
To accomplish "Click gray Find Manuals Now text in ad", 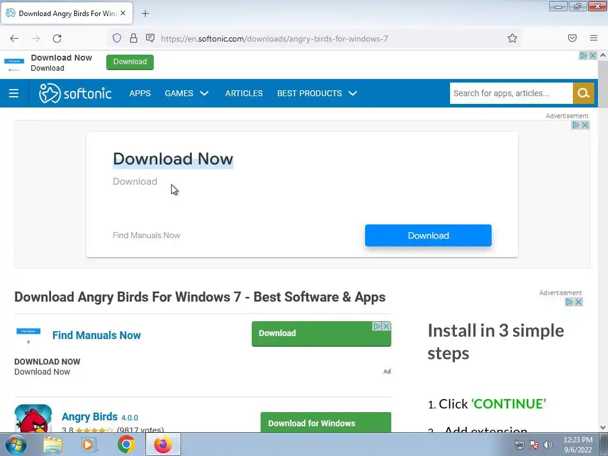I will pyautogui.click(x=147, y=235).
